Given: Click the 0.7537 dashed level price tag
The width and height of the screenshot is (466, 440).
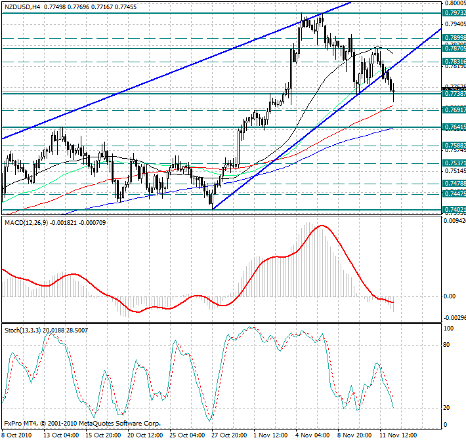Looking at the screenshot, I should coord(454,163).
